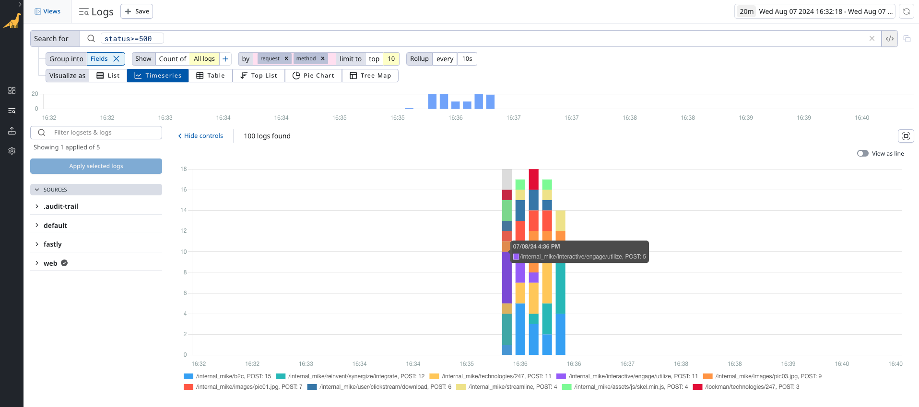Toggle interactive/engage/utilize legend entry
919x407 pixels.
[x=627, y=376]
